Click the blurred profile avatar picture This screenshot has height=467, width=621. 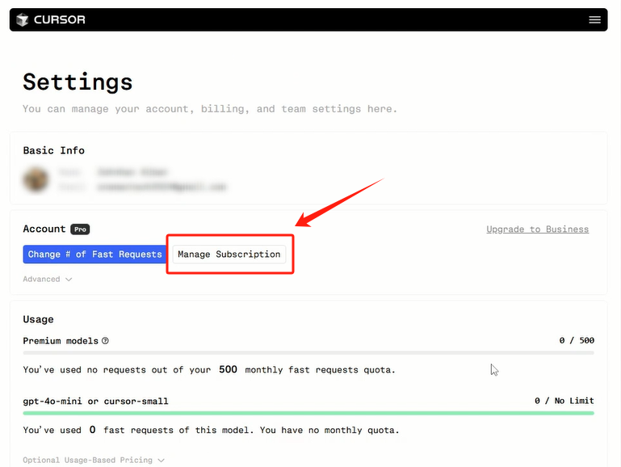coord(36,179)
